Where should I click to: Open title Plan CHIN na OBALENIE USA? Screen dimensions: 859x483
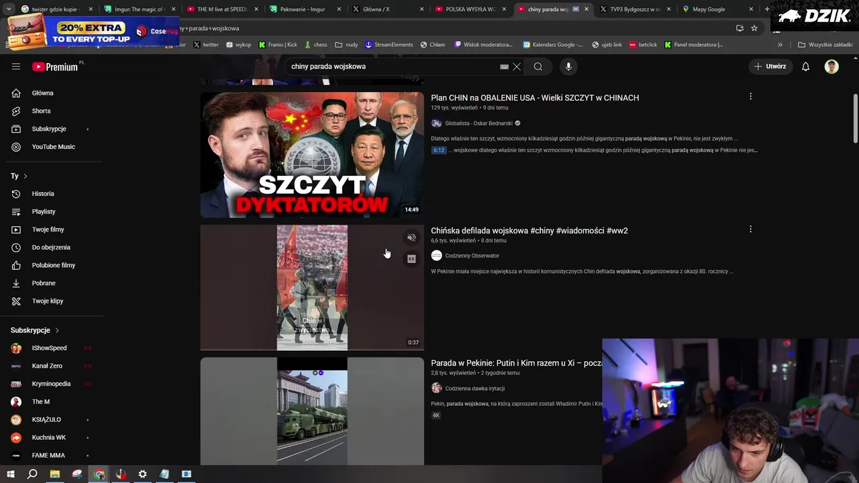(x=535, y=98)
